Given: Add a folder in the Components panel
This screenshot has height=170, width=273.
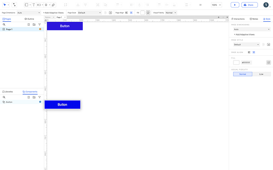Looking at the screenshot, I should click(34, 97).
